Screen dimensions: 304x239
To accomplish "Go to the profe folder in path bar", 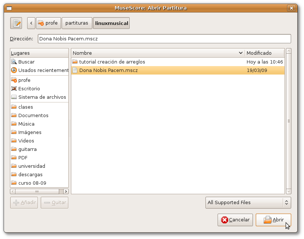I will click(x=49, y=23).
